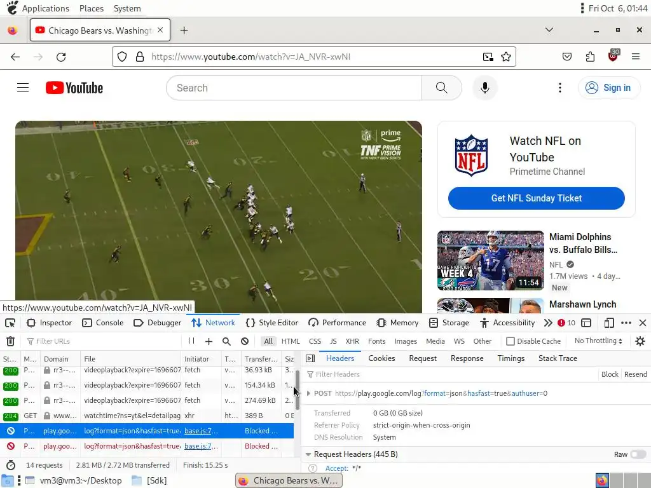
Task: Toggle the All filter in Network panel
Action: click(269, 341)
